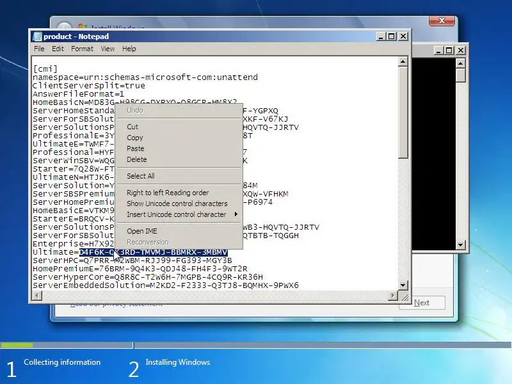Minimize the product Notepad window
Viewport: 512px width, 384px height.
[x=380, y=36]
